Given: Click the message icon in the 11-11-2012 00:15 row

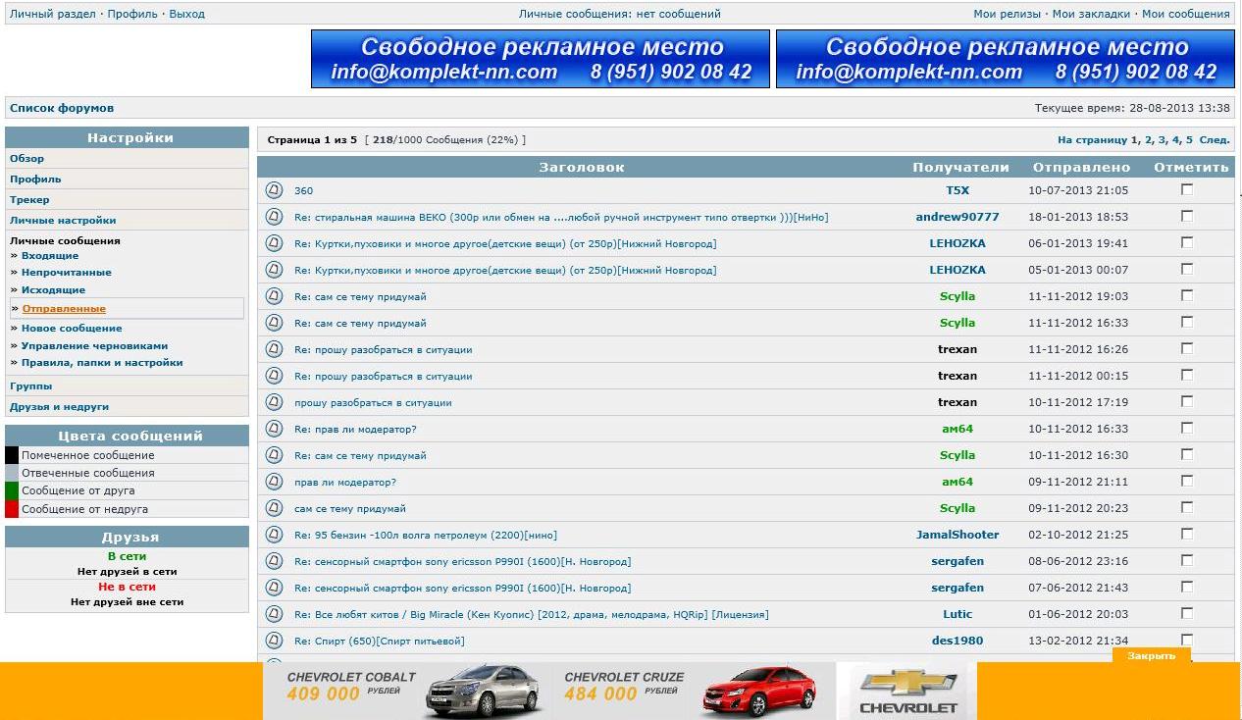Looking at the screenshot, I should 275,376.
